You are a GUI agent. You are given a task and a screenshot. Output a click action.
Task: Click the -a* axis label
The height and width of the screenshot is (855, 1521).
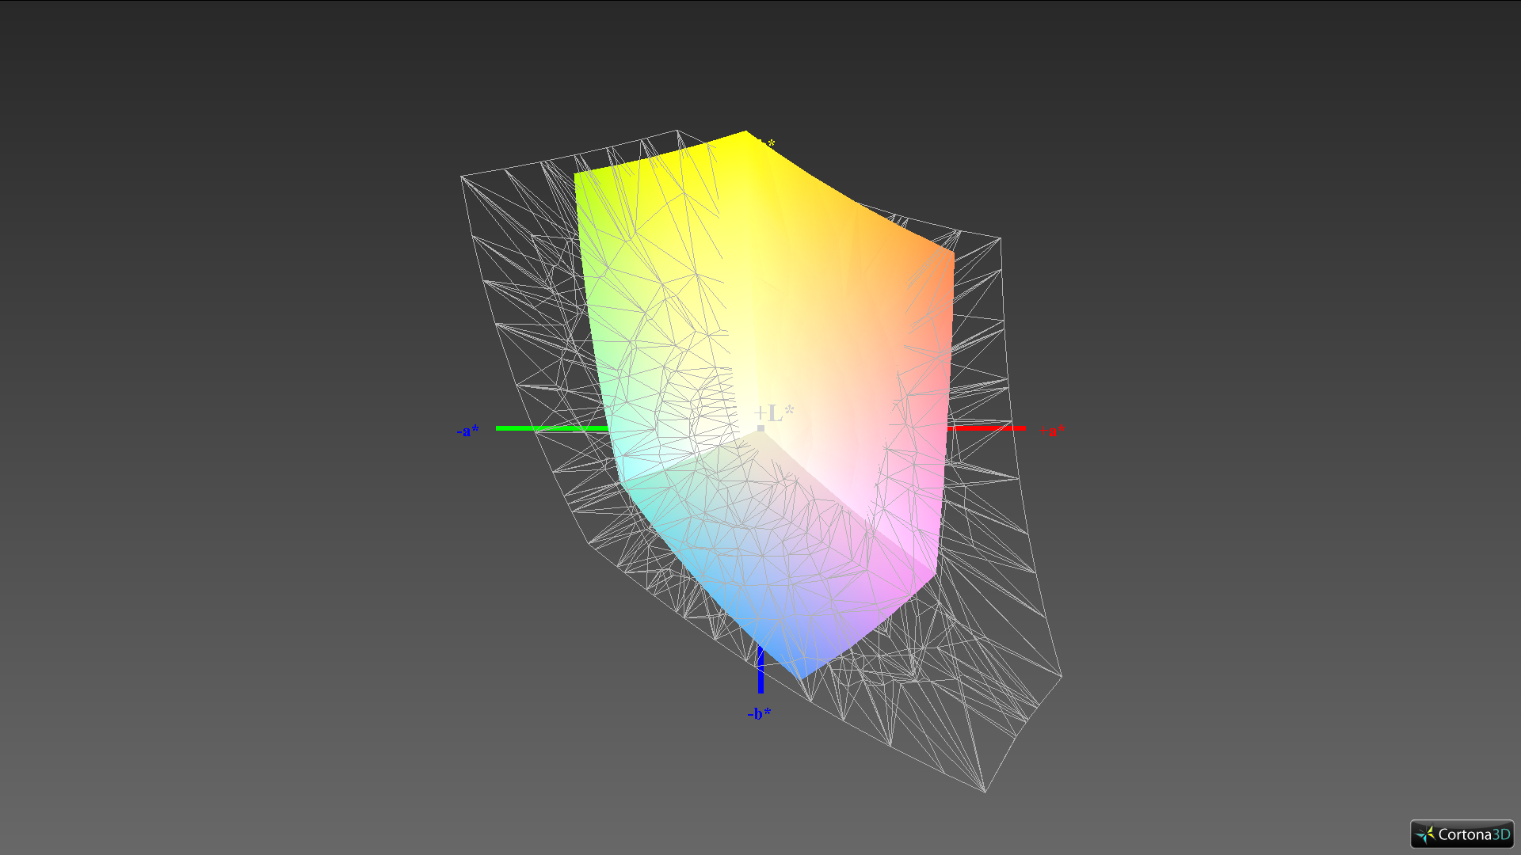(x=467, y=431)
